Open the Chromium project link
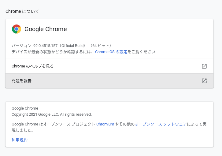Viewport: 222px width, 156px height. click(105, 124)
